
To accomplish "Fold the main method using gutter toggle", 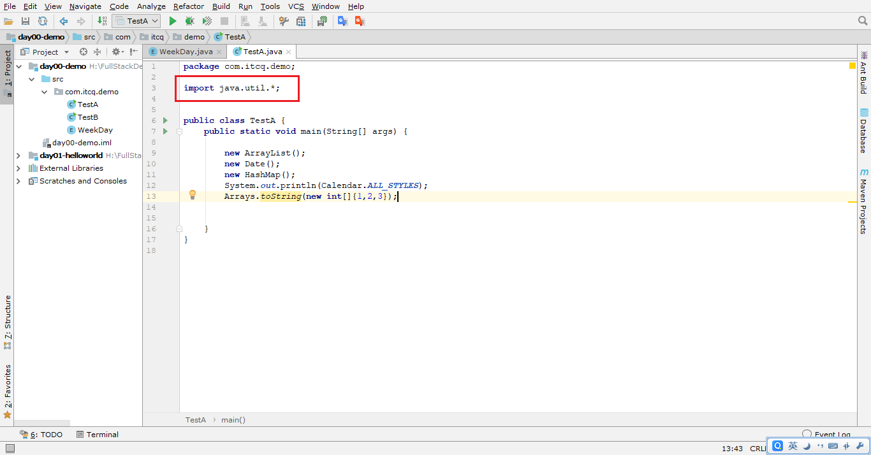I will pyautogui.click(x=180, y=131).
